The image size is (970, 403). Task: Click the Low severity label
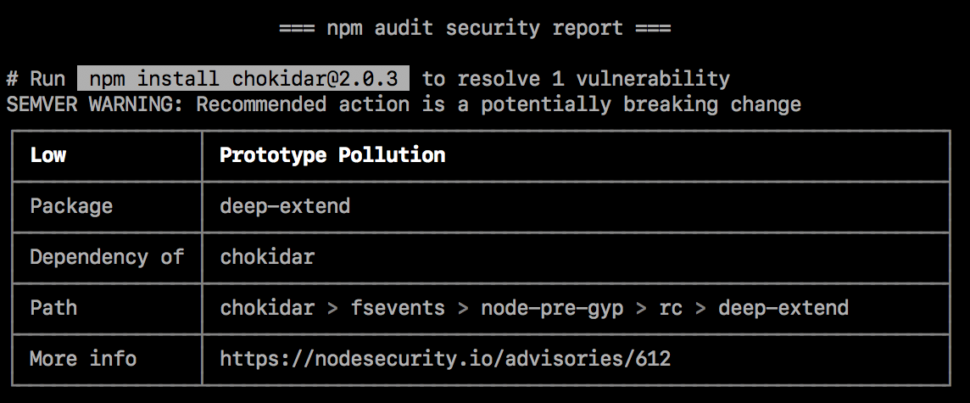(x=48, y=155)
